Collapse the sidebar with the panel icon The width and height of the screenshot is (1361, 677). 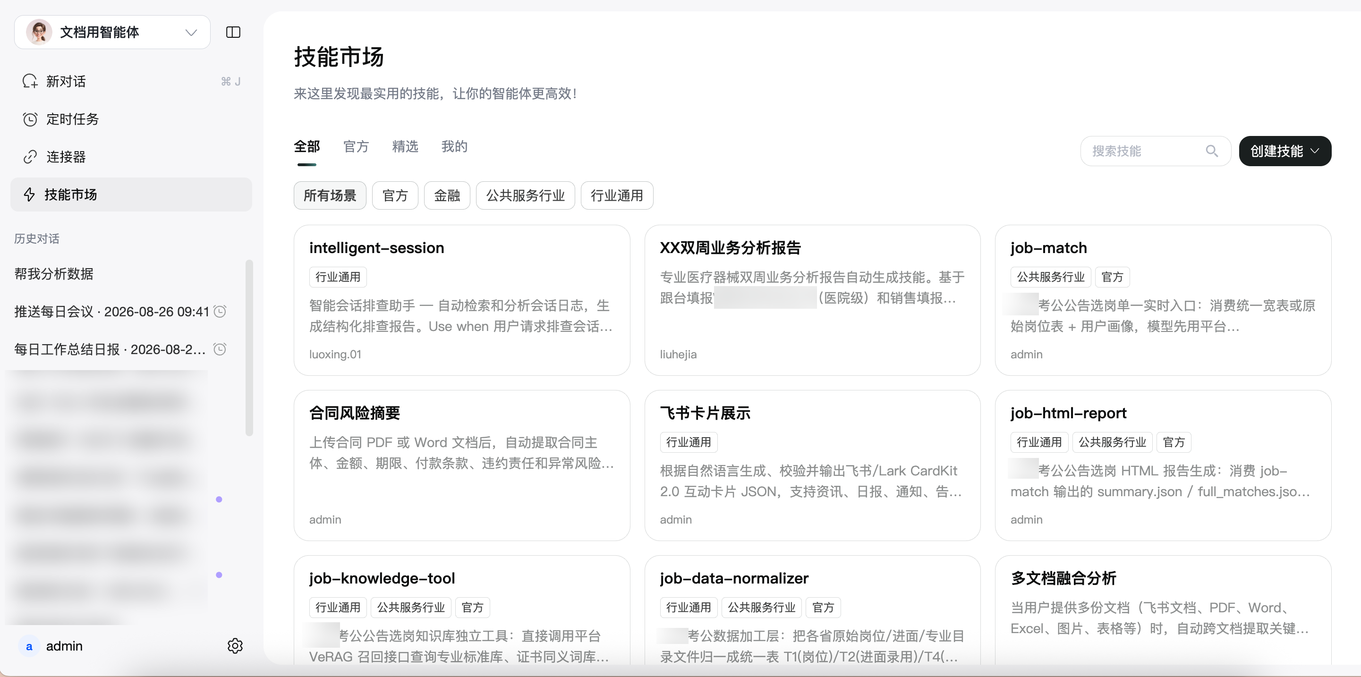click(x=233, y=32)
